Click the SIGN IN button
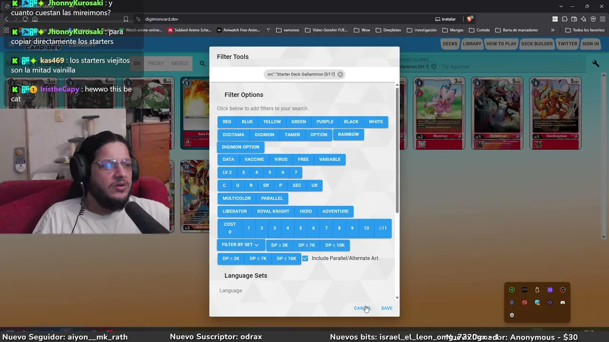This screenshot has width=609, height=342. click(590, 44)
